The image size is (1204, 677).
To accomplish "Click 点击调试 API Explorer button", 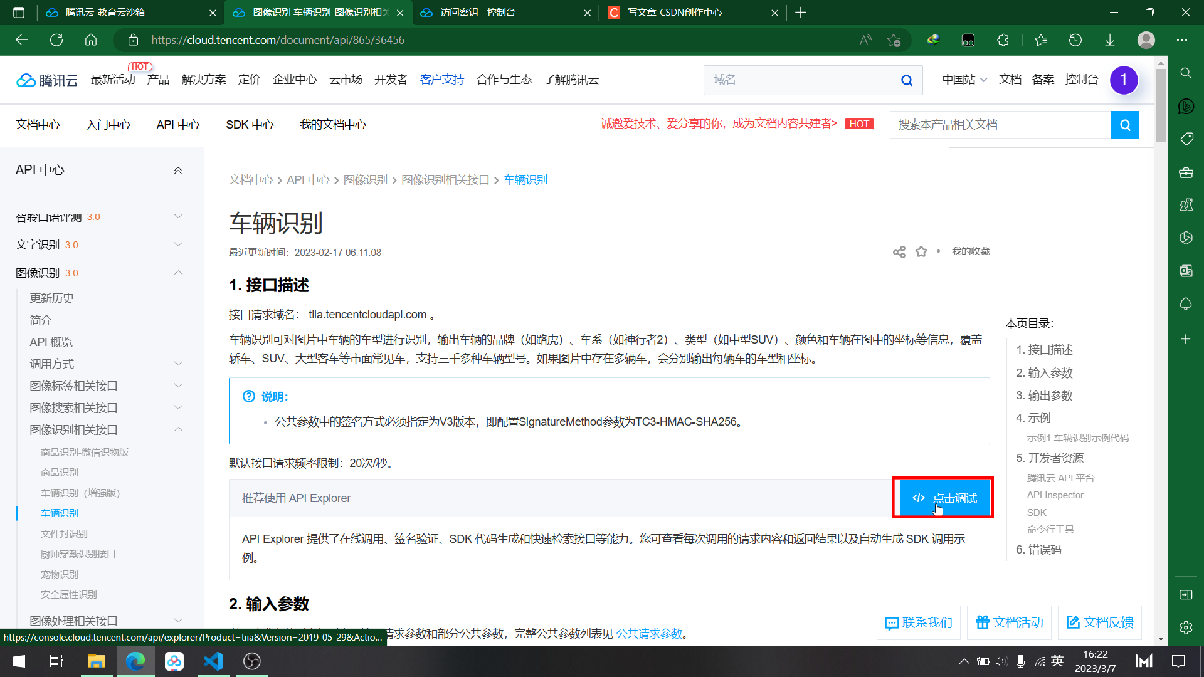I will [x=944, y=498].
